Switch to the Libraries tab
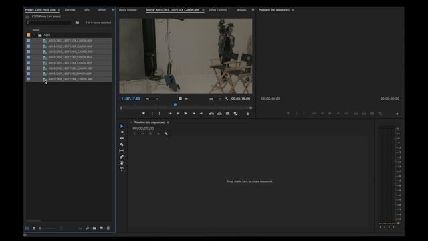This screenshot has height=241, width=428. click(70, 10)
